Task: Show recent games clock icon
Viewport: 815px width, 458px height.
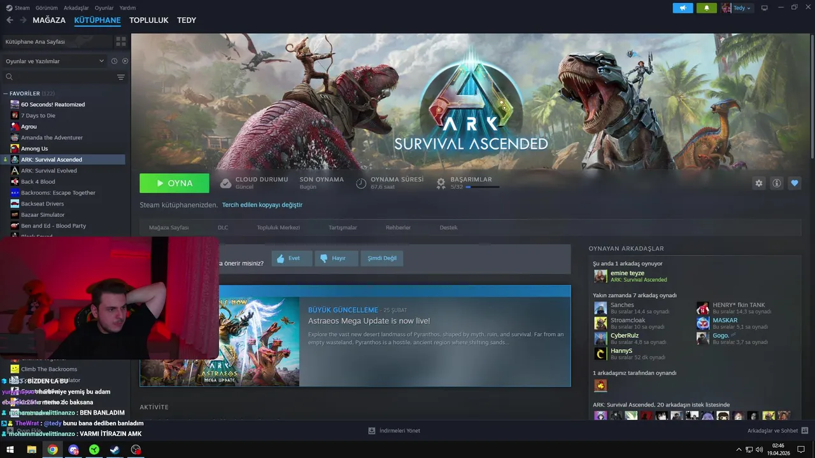Action: tap(114, 61)
